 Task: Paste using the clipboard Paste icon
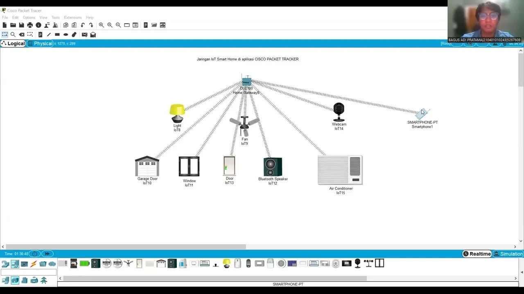[74, 25]
